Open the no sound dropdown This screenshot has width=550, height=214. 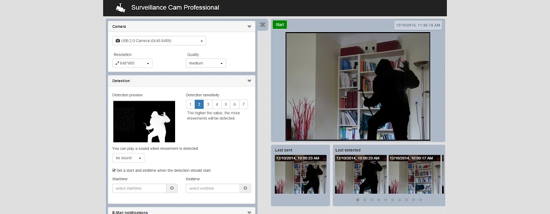tap(128, 158)
